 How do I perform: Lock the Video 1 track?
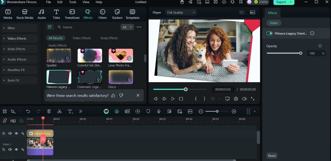point(4,150)
